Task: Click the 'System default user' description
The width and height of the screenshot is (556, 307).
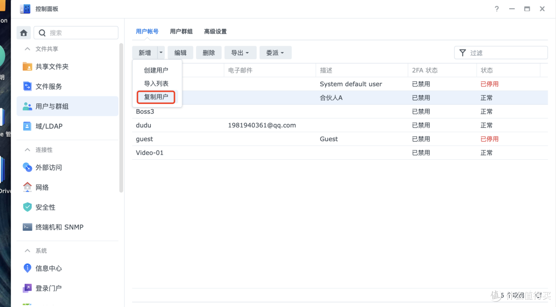Action: 351,84
